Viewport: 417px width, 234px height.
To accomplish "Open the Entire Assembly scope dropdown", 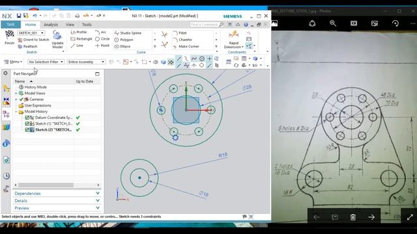I will point(86,62).
